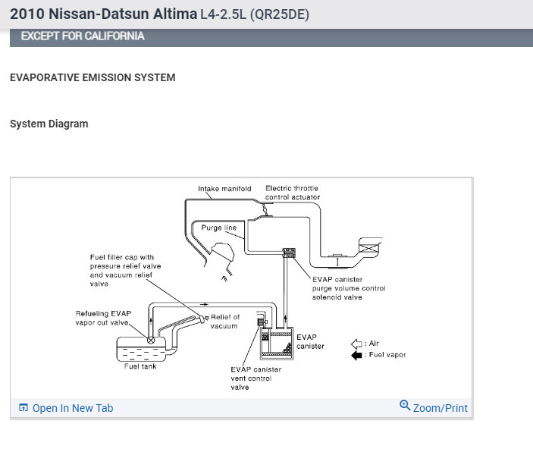Click the 'Relief of vacuum' label

(x=224, y=322)
